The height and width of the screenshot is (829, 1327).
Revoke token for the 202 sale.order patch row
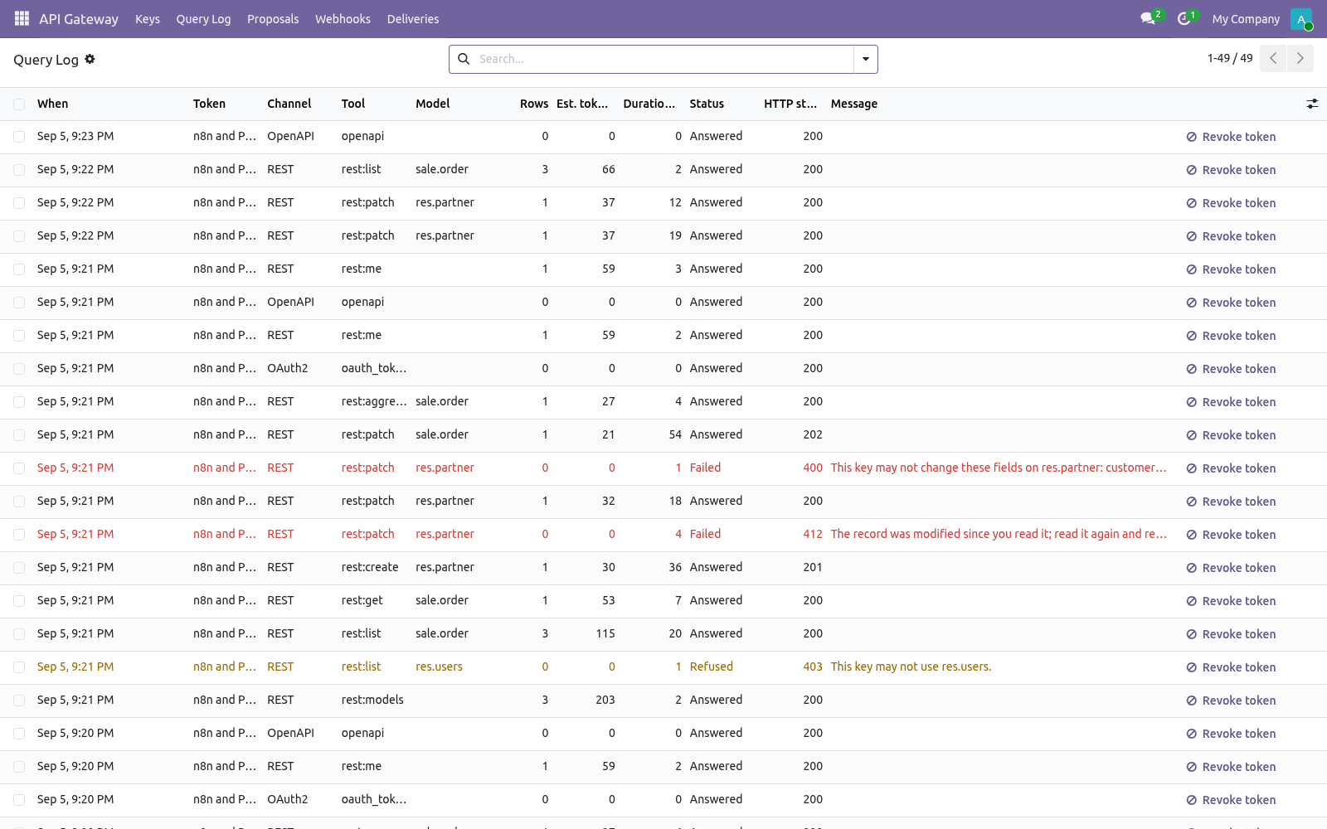pos(1231,435)
